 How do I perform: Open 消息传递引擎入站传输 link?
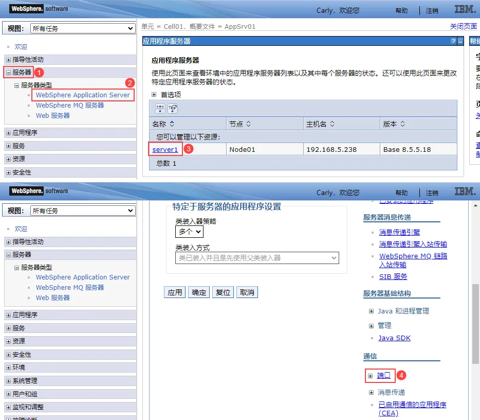pyautogui.click(x=413, y=244)
